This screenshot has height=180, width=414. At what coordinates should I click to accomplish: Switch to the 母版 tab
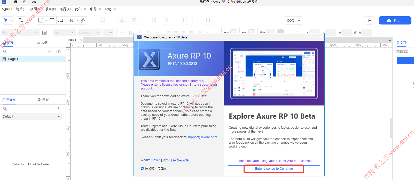pos(43,100)
